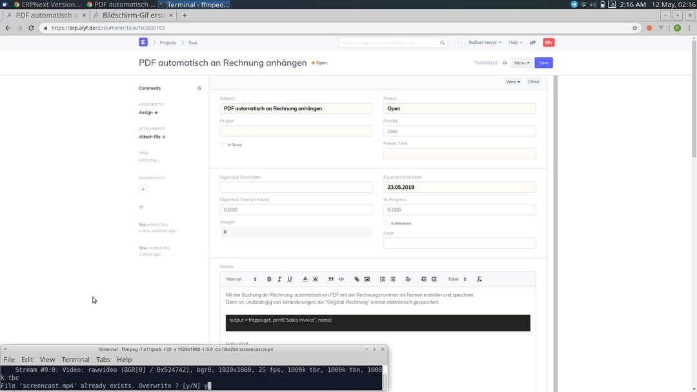Check the Is Milestone checkbox
The image size is (697, 392).
pyautogui.click(x=385, y=222)
